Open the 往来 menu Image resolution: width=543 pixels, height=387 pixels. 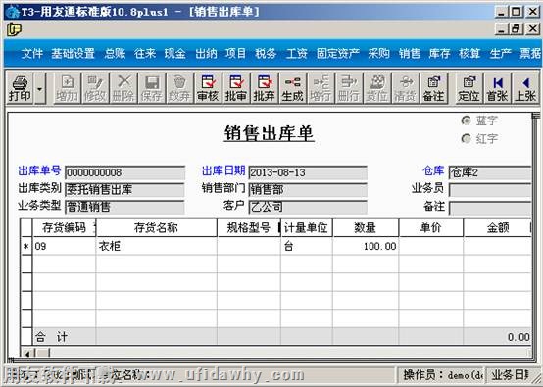click(x=145, y=53)
